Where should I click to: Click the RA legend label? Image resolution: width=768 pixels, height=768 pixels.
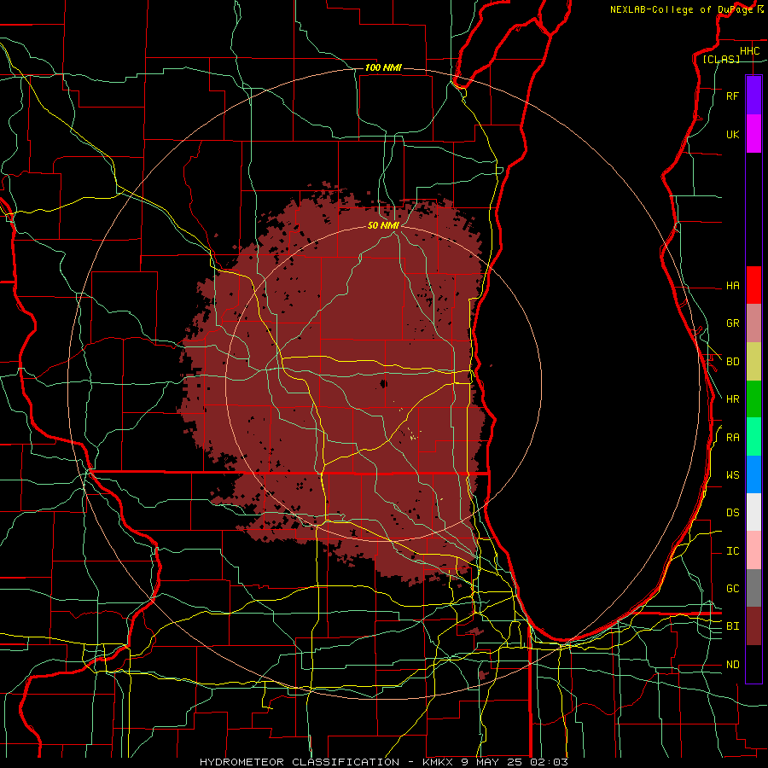[x=733, y=437]
